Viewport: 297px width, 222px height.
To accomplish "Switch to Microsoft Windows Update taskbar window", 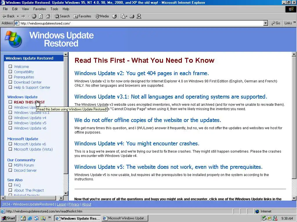I will click(x=125, y=218).
